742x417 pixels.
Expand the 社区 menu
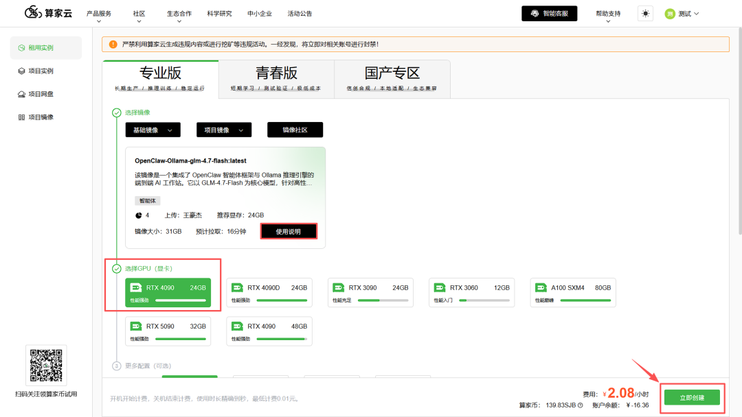click(x=139, y=16)
